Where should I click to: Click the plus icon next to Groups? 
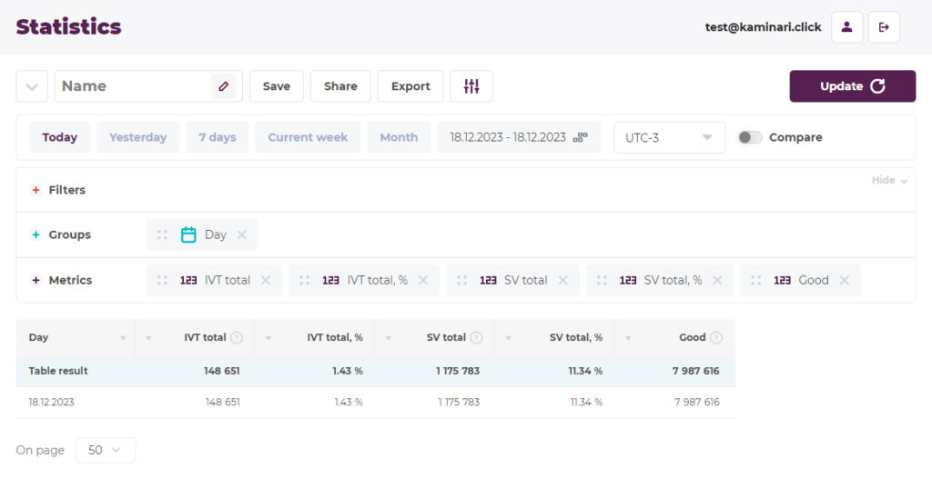35,235
